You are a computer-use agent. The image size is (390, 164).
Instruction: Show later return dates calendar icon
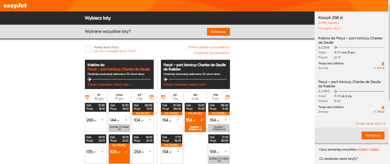(227, 97)
